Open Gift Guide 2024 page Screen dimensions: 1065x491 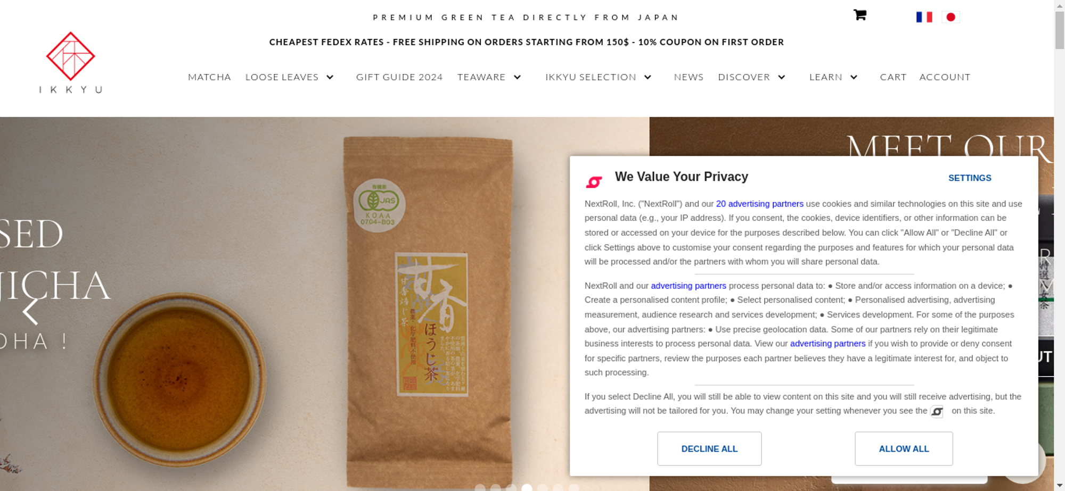tap(399, 77)
